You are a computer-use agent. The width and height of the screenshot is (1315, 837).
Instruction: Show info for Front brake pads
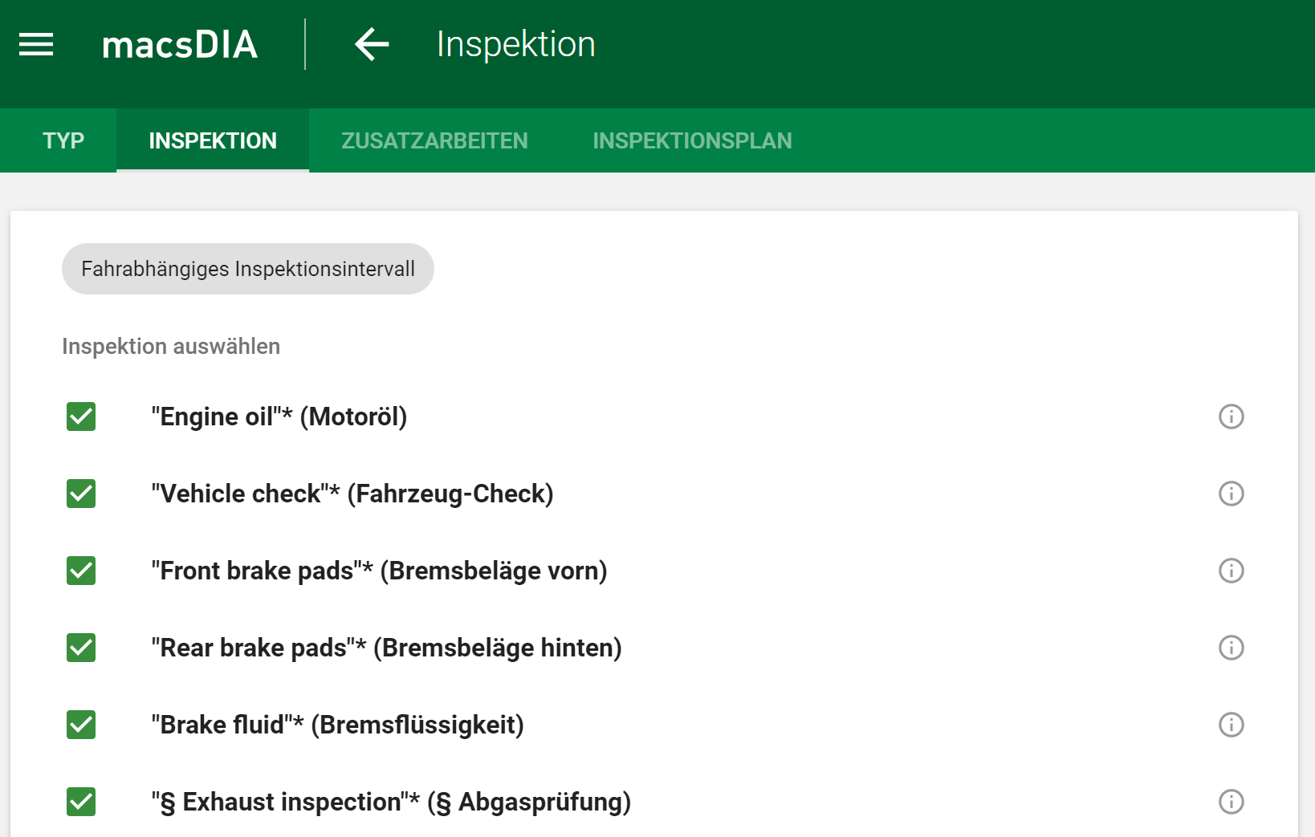[x=1231, y=571]
